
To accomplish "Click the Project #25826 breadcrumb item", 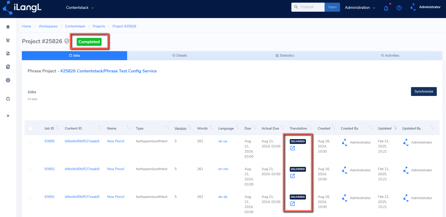I will coord(124,26).
